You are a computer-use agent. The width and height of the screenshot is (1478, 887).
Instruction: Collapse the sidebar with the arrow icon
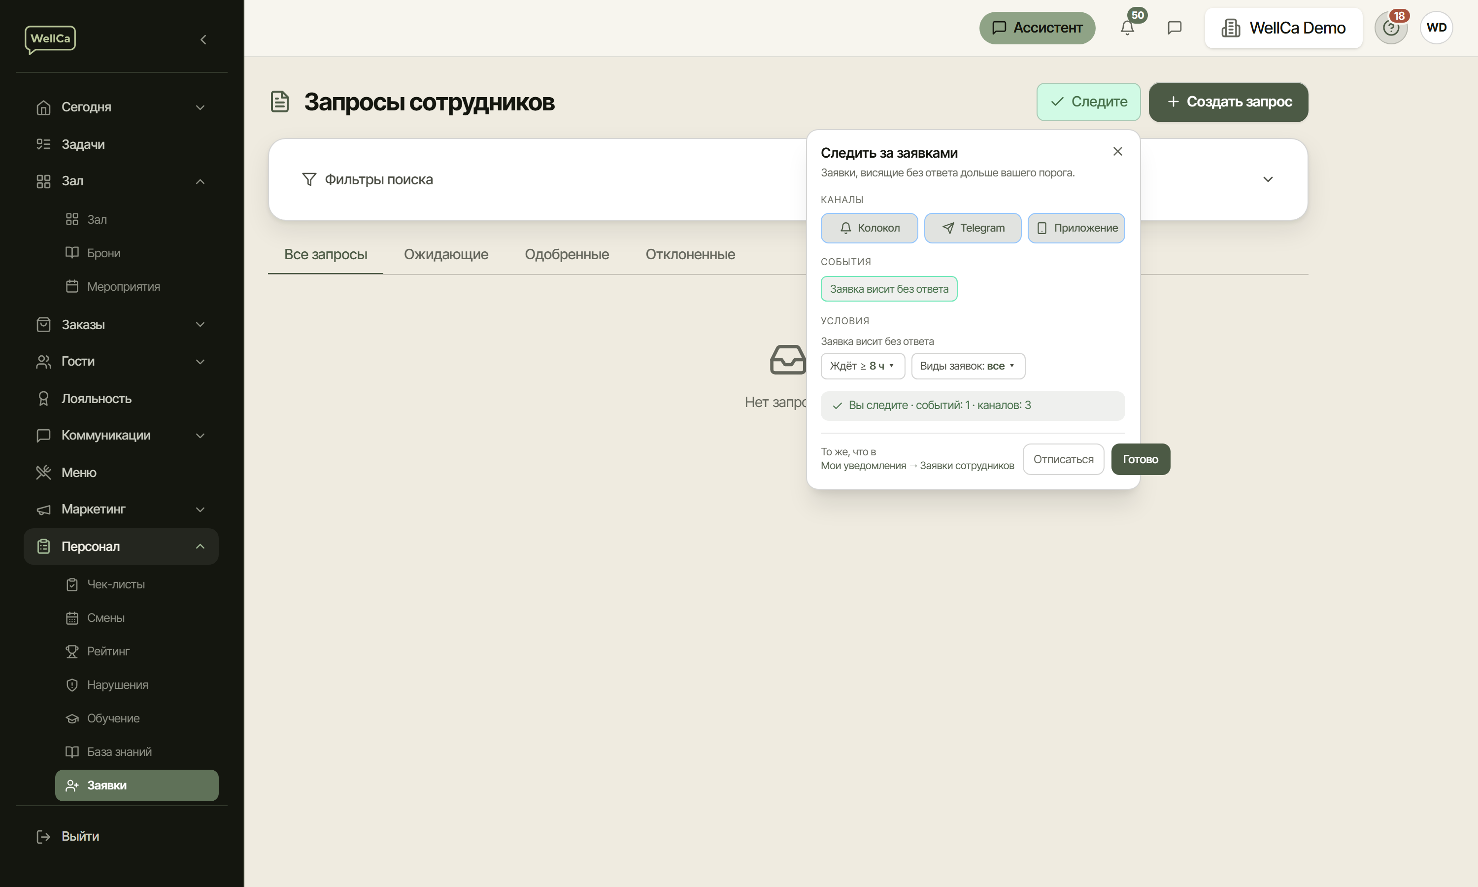(203, 39)
